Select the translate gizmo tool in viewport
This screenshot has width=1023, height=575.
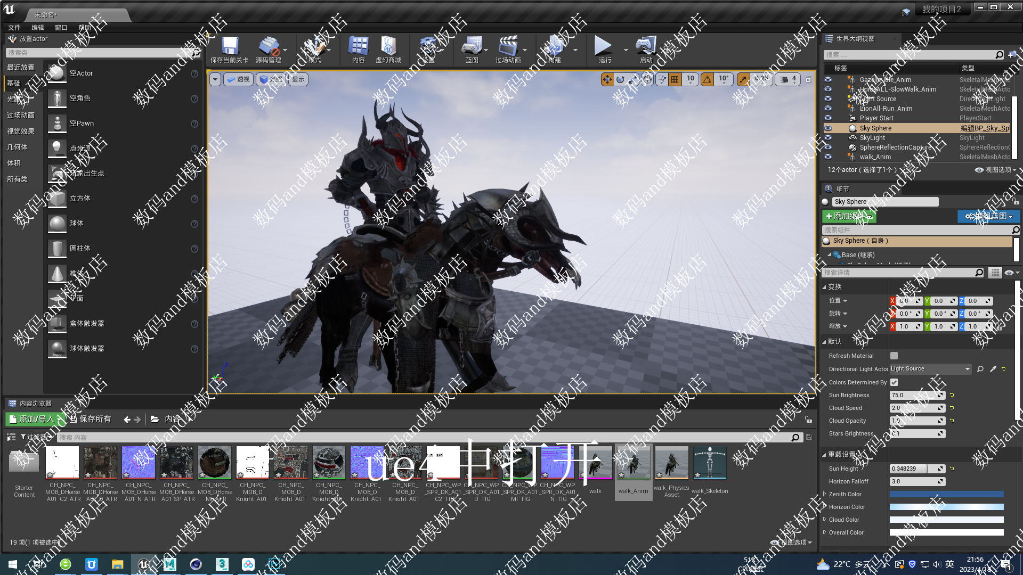tap(607, 79)
